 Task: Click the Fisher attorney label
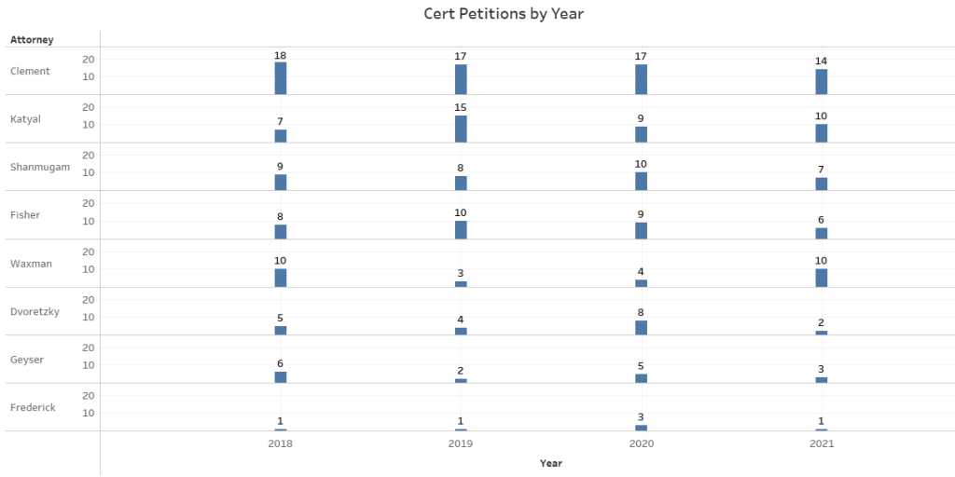25,215
